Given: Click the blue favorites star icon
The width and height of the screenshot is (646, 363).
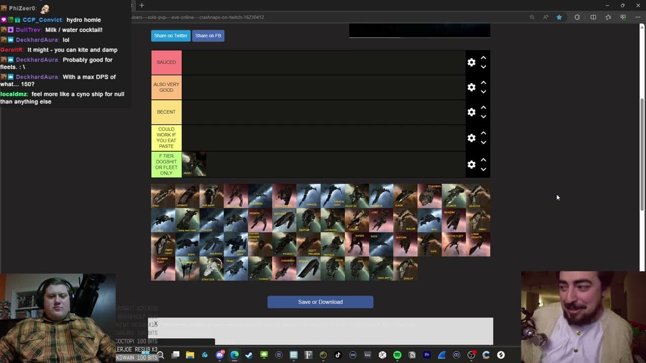Looking at the screenshot, I should (x=559, y=17).
